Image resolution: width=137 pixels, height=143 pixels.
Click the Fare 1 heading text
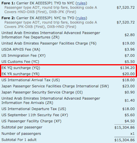coord(8,3)
